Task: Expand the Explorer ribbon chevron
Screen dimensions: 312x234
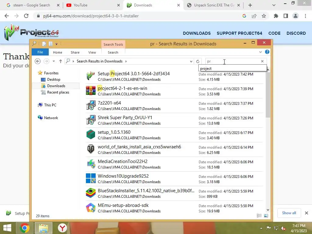Action: pos(261,52)
